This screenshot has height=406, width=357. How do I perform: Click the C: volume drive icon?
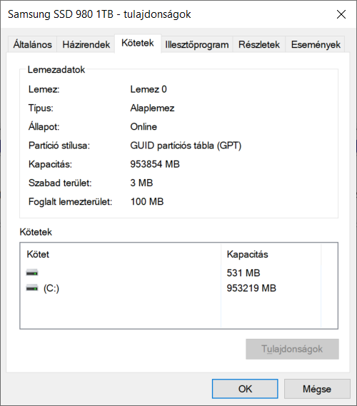(x=32, y=288)
